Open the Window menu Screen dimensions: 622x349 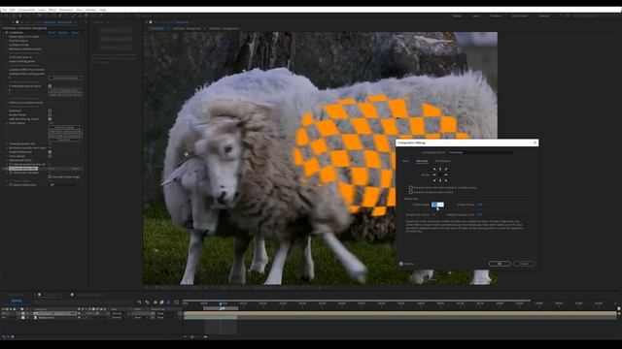click(x=90, y=10)
